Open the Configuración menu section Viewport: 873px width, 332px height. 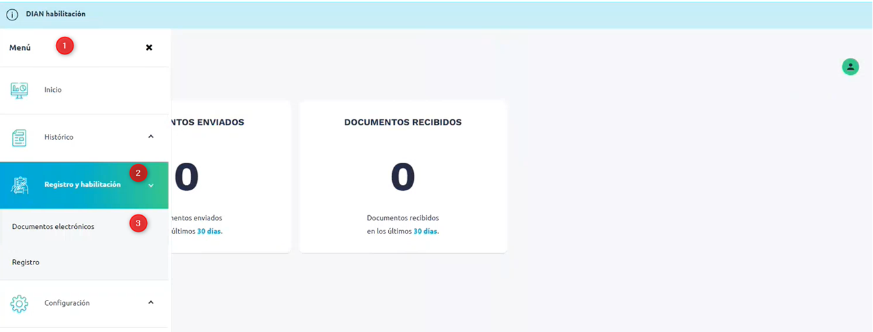point(84,303)
